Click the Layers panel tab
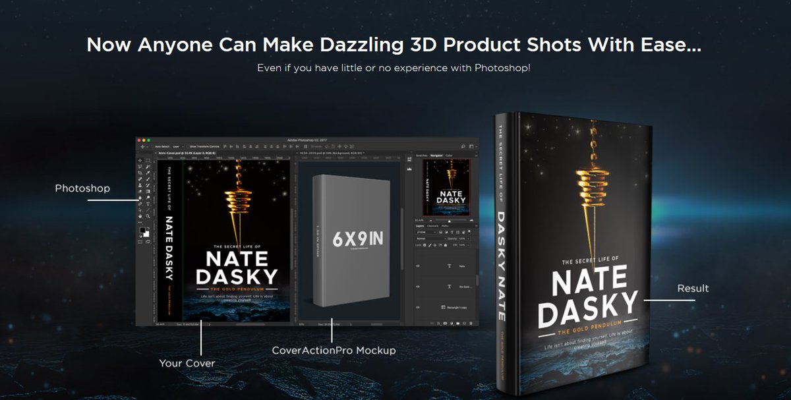The image size is (791, 400). (420, 226)
